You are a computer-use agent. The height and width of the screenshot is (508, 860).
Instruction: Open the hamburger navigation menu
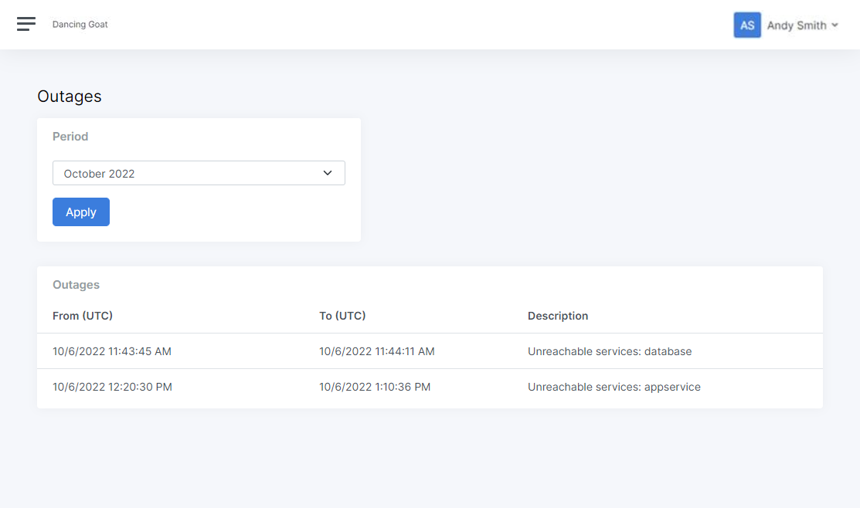click(x=26, y=24)
